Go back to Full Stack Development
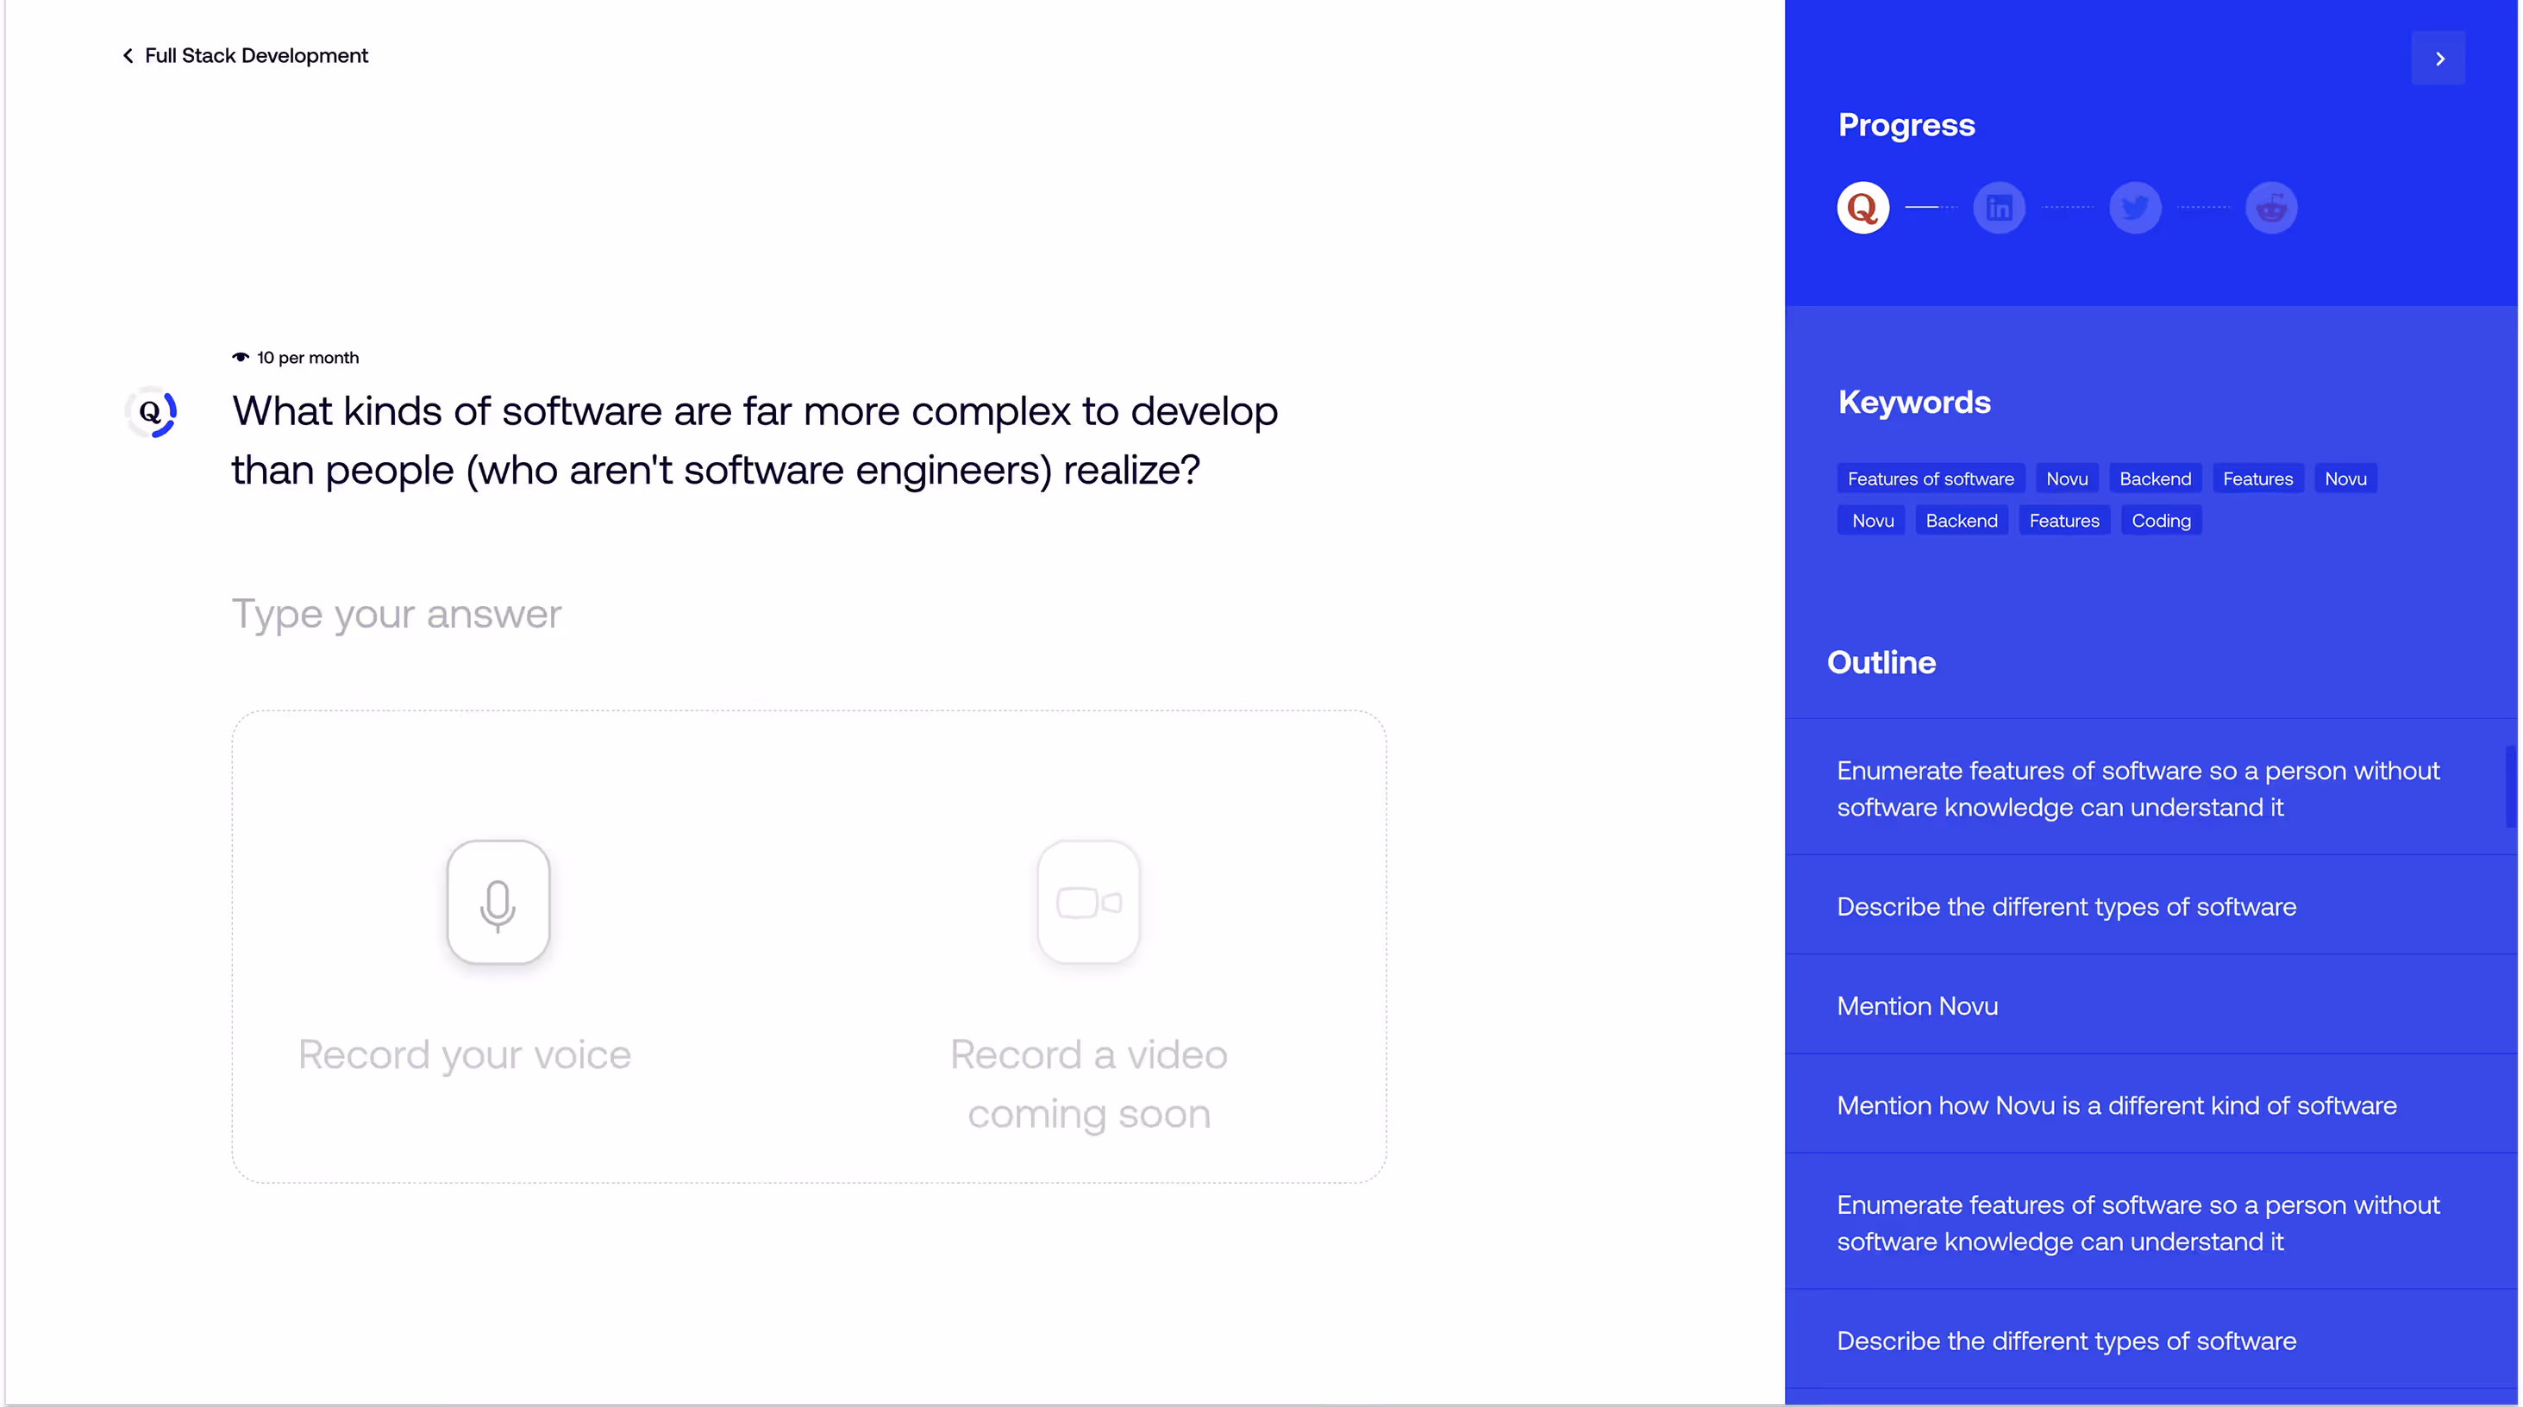Screen dimensions: 2523x1407 coord(246,56)
